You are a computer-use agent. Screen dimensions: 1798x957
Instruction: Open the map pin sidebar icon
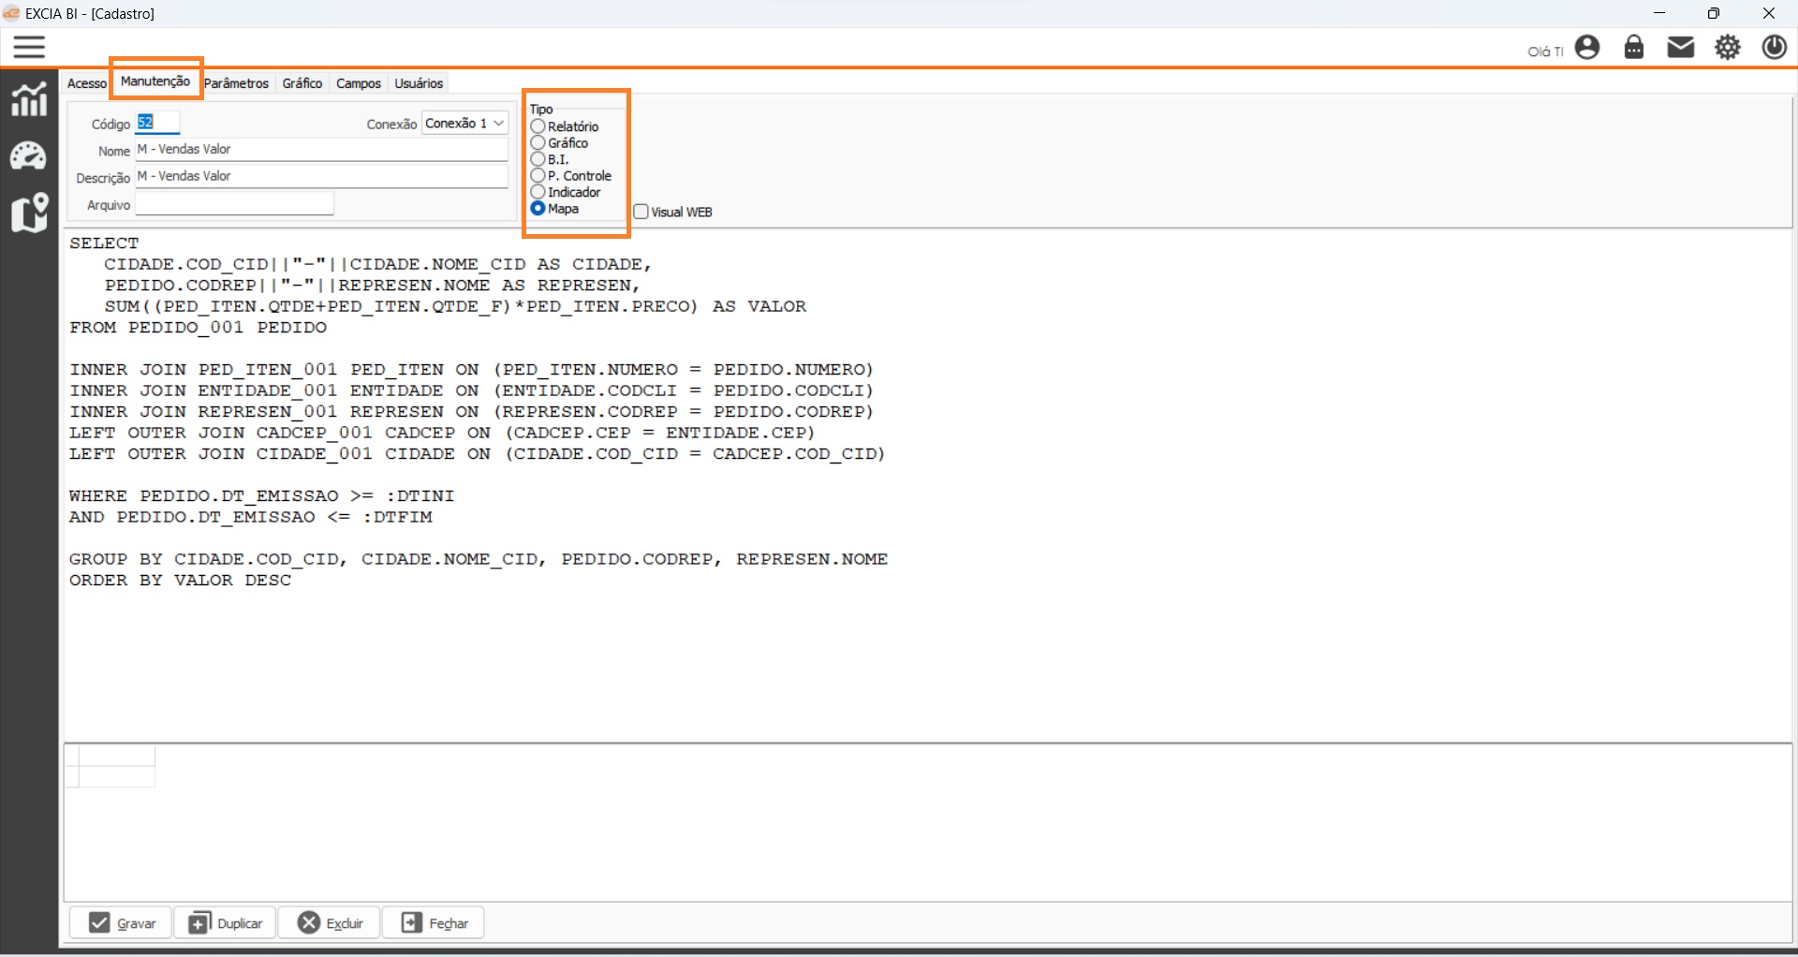pos(29,213)
